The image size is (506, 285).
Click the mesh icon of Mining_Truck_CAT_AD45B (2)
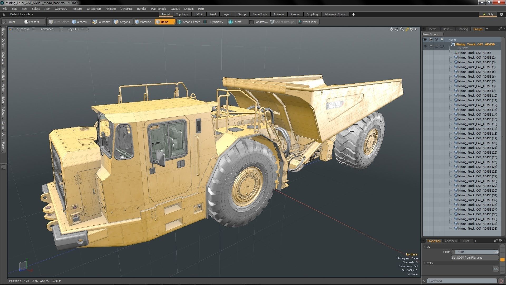point(456,58)
